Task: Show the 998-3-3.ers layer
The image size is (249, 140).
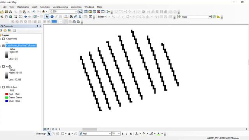Action: (4, 87)
